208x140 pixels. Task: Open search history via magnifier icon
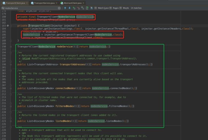3,8
